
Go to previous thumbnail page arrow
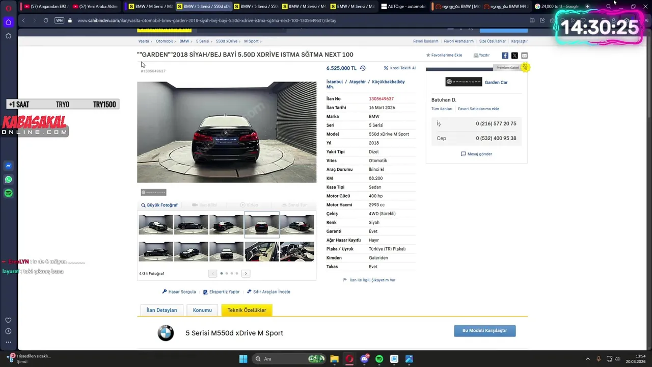(213, 274)
